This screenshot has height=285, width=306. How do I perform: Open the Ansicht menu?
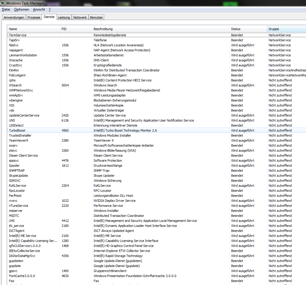39,9
